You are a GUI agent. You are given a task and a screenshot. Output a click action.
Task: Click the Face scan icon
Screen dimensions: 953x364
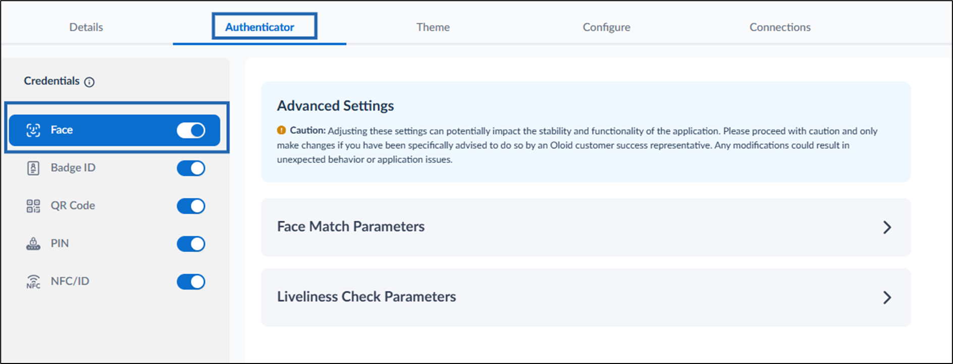tap(33, 130)
